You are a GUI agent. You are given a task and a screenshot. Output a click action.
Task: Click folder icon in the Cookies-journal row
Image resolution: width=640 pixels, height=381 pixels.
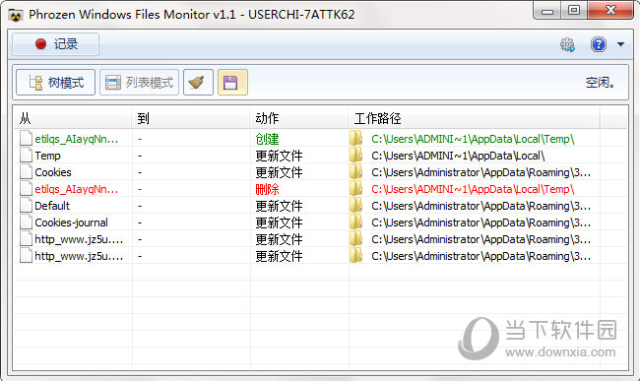point(355,222)
